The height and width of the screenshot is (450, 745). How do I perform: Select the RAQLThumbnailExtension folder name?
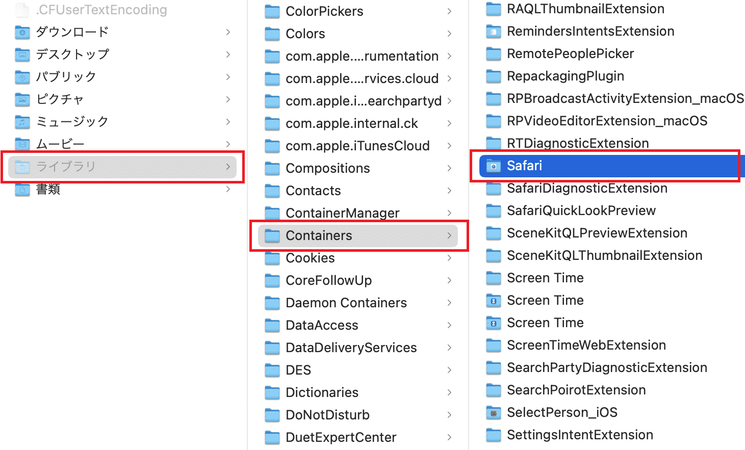click(585, 9)
